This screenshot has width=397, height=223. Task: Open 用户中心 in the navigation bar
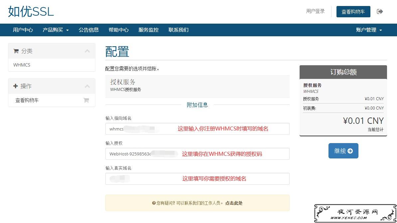pos(23,30)
